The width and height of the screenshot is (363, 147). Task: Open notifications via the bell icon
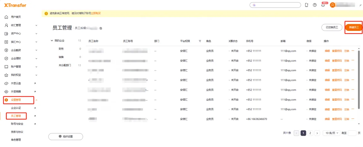(x=323, y=5)
